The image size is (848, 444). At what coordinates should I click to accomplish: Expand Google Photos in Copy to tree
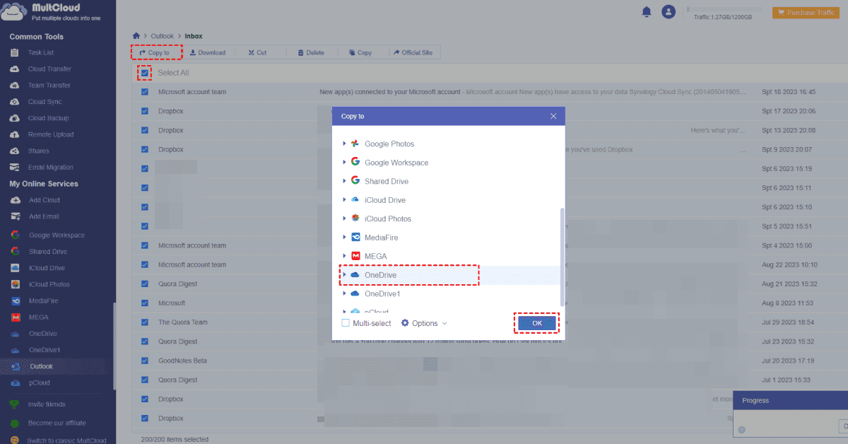pyautogui.click(x=345, y=144)
